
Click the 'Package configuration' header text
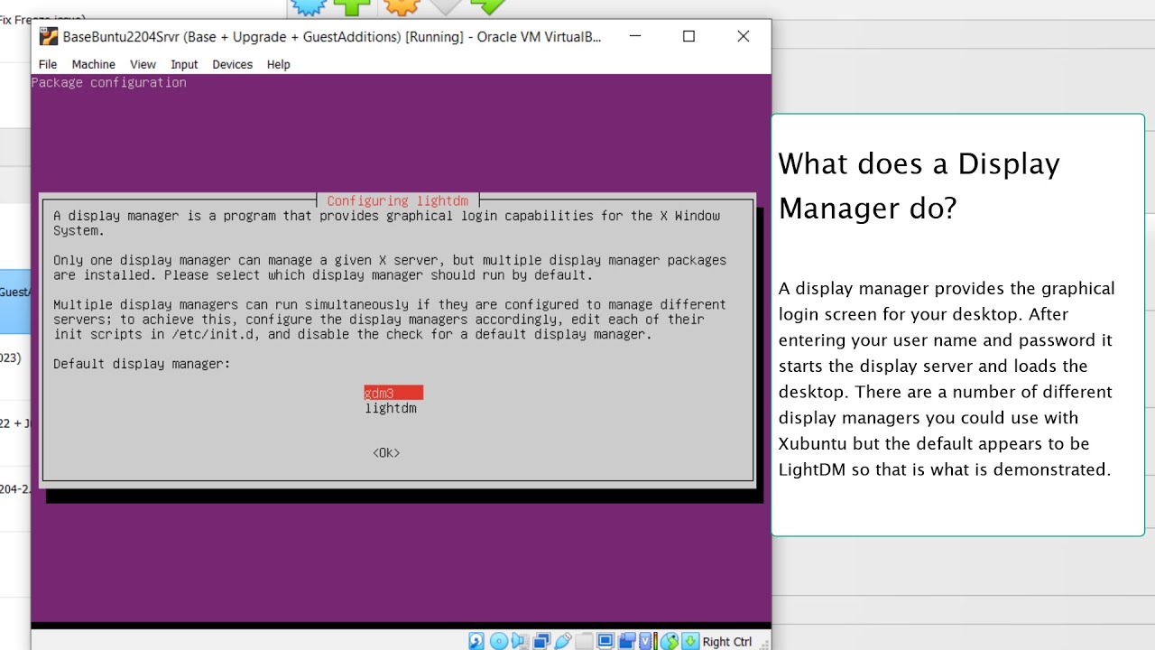pyautogui.click(x=108, y=82)
